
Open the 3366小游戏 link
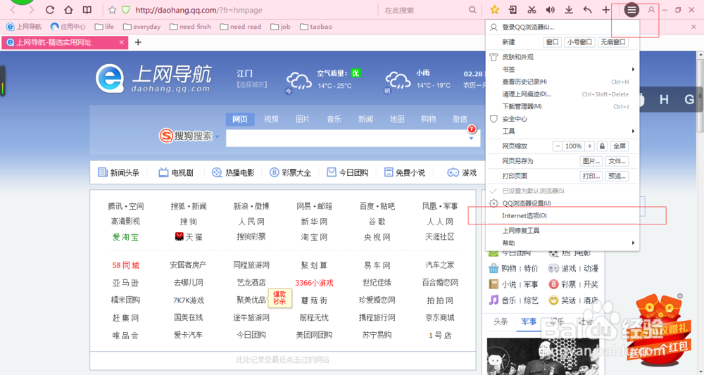pyautogui.click(x=314, y=283)
